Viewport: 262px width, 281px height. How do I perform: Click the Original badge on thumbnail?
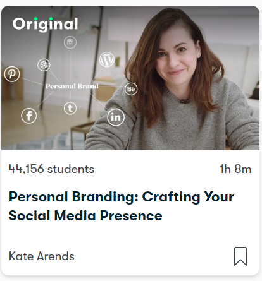coord(46,25)
